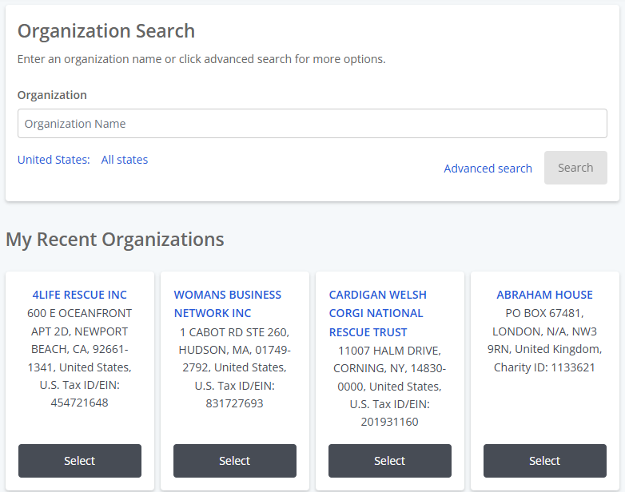Select the Cardigan Welsh Corgi Rescue Trust
625x492 pixels.
[390, 461]
